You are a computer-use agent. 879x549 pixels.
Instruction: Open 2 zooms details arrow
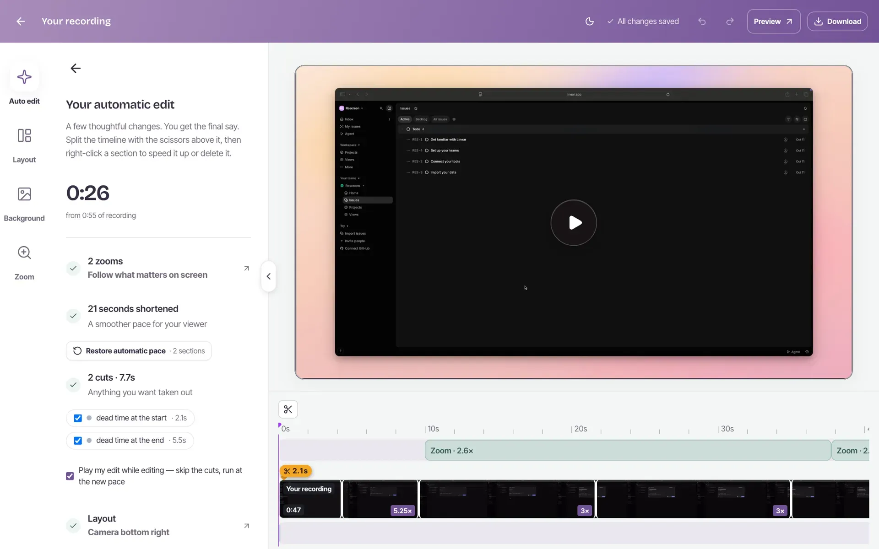[246, 269]
